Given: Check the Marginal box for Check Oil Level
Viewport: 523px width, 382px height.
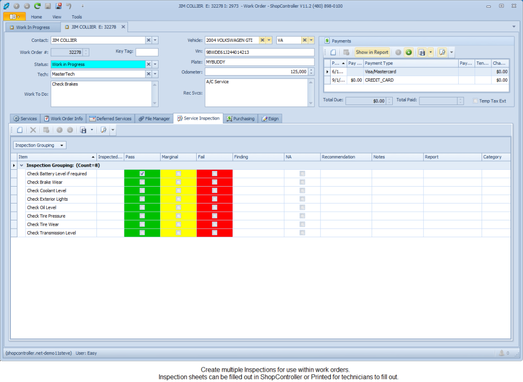Looking at the screenshot, I should click(177, 207).
